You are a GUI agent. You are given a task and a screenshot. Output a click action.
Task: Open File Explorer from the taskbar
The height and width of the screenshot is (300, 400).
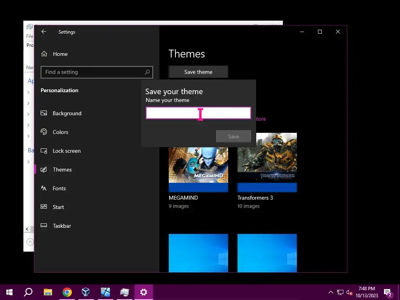(48, 292)
